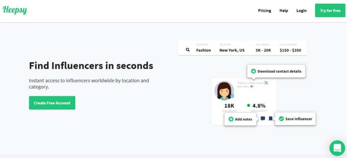Open the $150 - $350 cost estimate filter
The height and width of the screenshot is (158, 347).
[290, 50]
